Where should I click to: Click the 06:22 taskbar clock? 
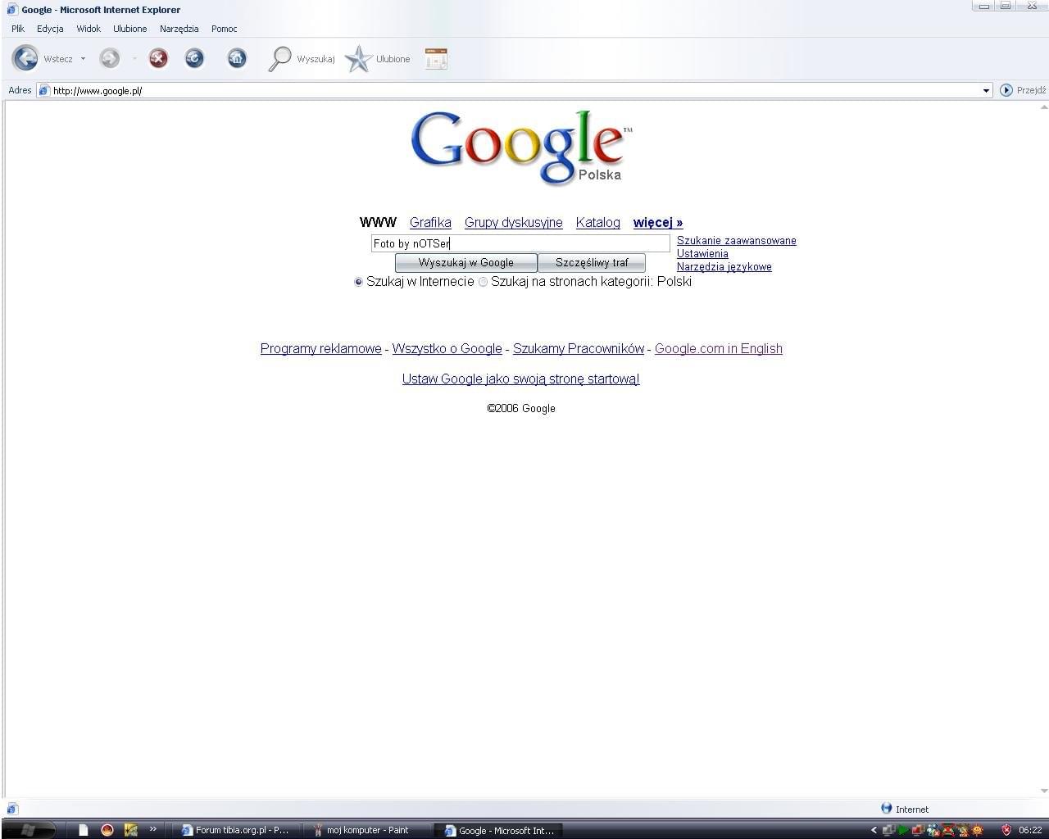pyautogui.click(x=1030, y=830)
